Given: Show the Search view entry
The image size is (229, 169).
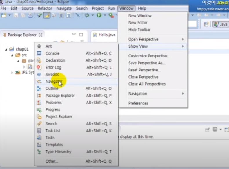Looking at the screenshot, I should pos(76,124).
